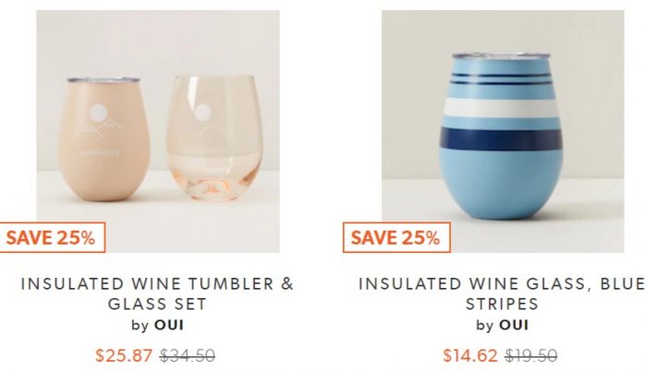This screenshot has width=647, height=371.
Task: Click the wide navy stripe on the blue glass
Action: tap(501, 138)
